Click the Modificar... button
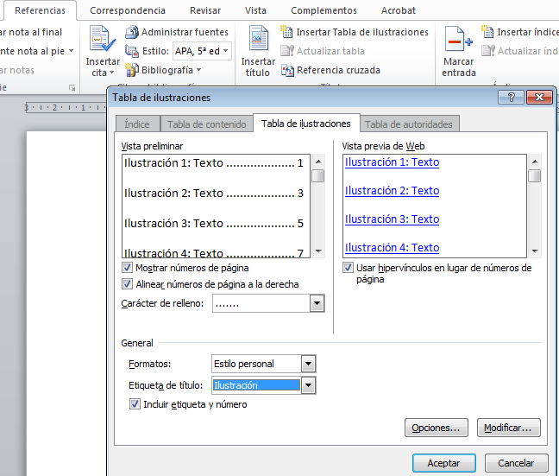This screenshot has width=559, height=476. click(x=508, y=428)
